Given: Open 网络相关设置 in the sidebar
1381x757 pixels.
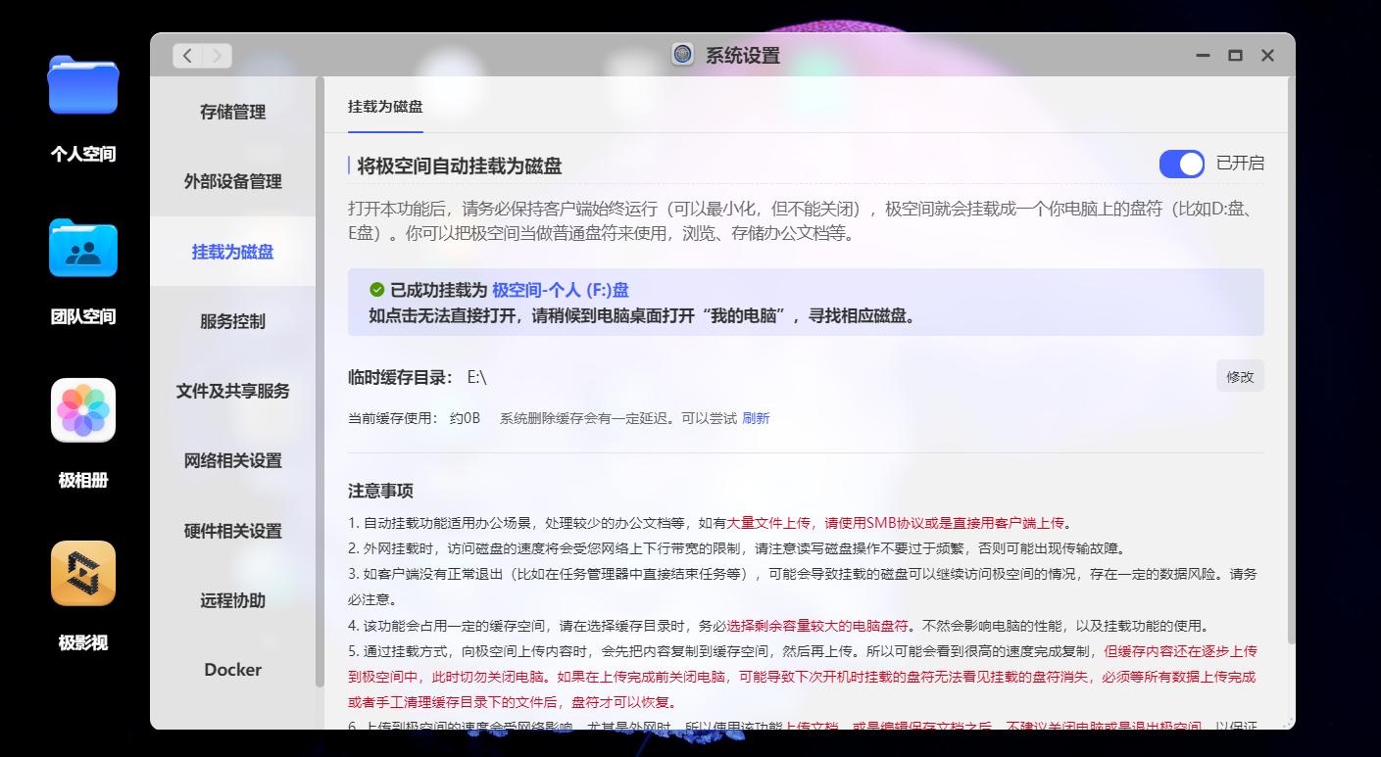Looking at the screenshot, I should point(233,460).
